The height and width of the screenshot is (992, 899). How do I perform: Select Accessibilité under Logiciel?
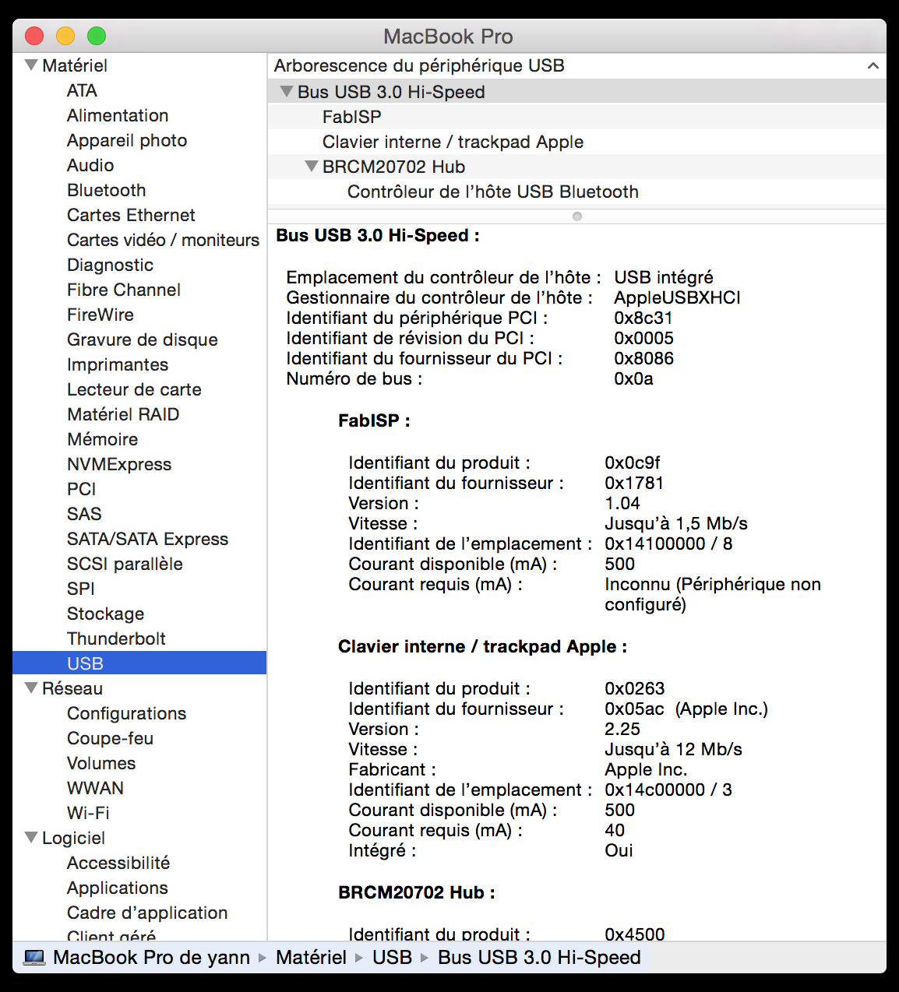tap(118, 863)
